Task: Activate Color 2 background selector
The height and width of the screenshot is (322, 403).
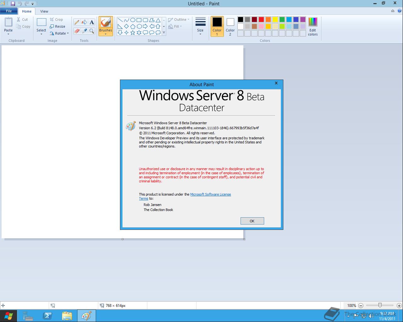Action: (230, 26)
